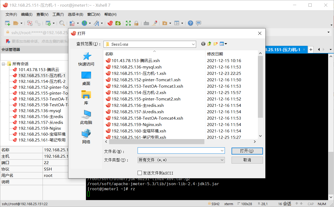Click the Full Screen toolbar icon
This screenshot has height=207, width=334.
[x=128, y=23]
